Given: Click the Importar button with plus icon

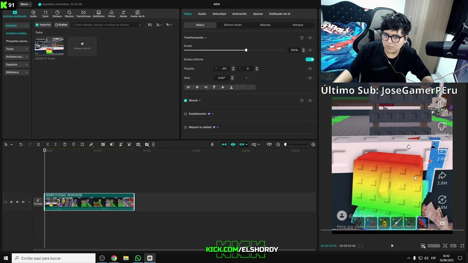Looking at the screenshot, I should (x=43, y=25).
